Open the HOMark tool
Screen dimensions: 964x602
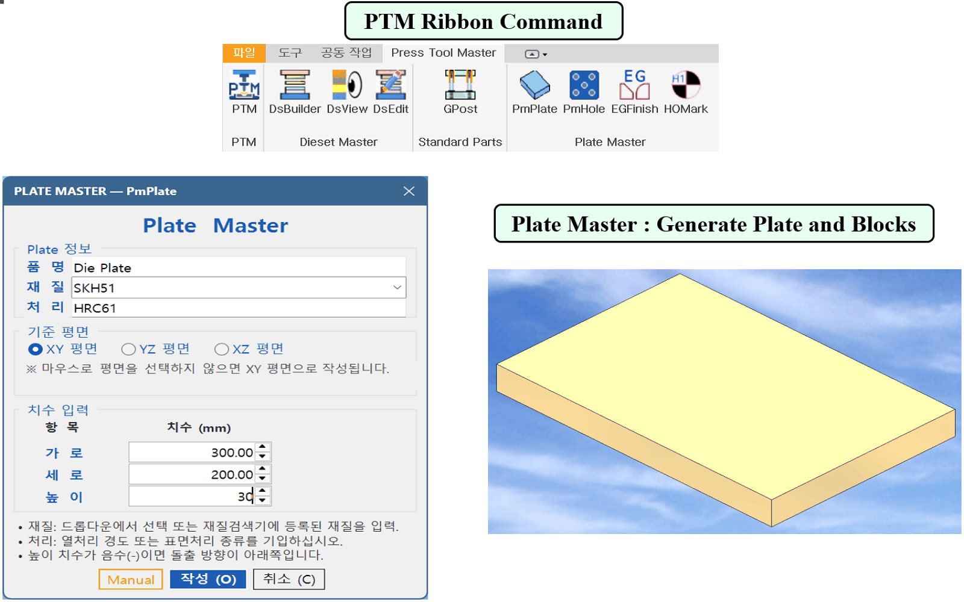[x=686, y=92]
